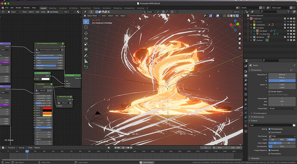Expand the Metadata panel
The image size is (297, 164).
pyautogui.click(x=250, y=158)
